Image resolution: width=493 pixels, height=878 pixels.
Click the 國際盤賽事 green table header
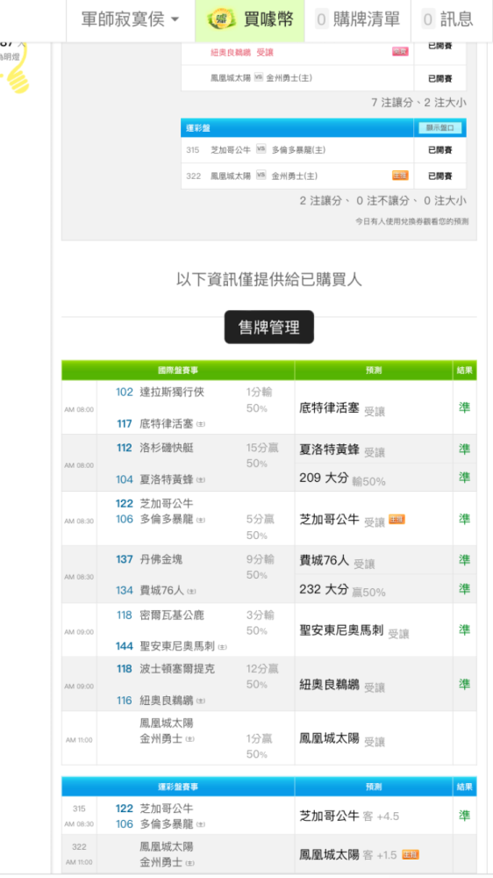tap(178, 371)
